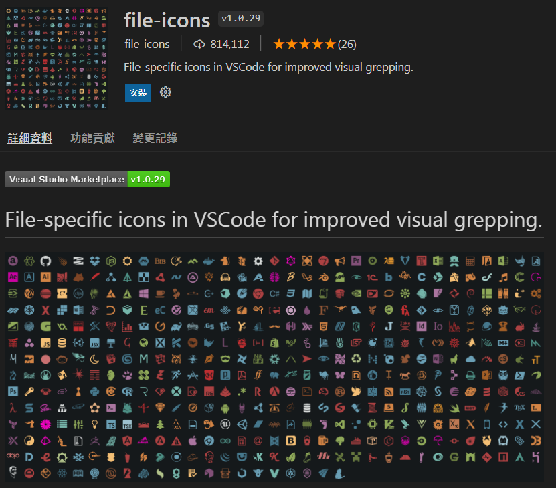
Task: Click the red RE icon
Action: coord(209,392)
